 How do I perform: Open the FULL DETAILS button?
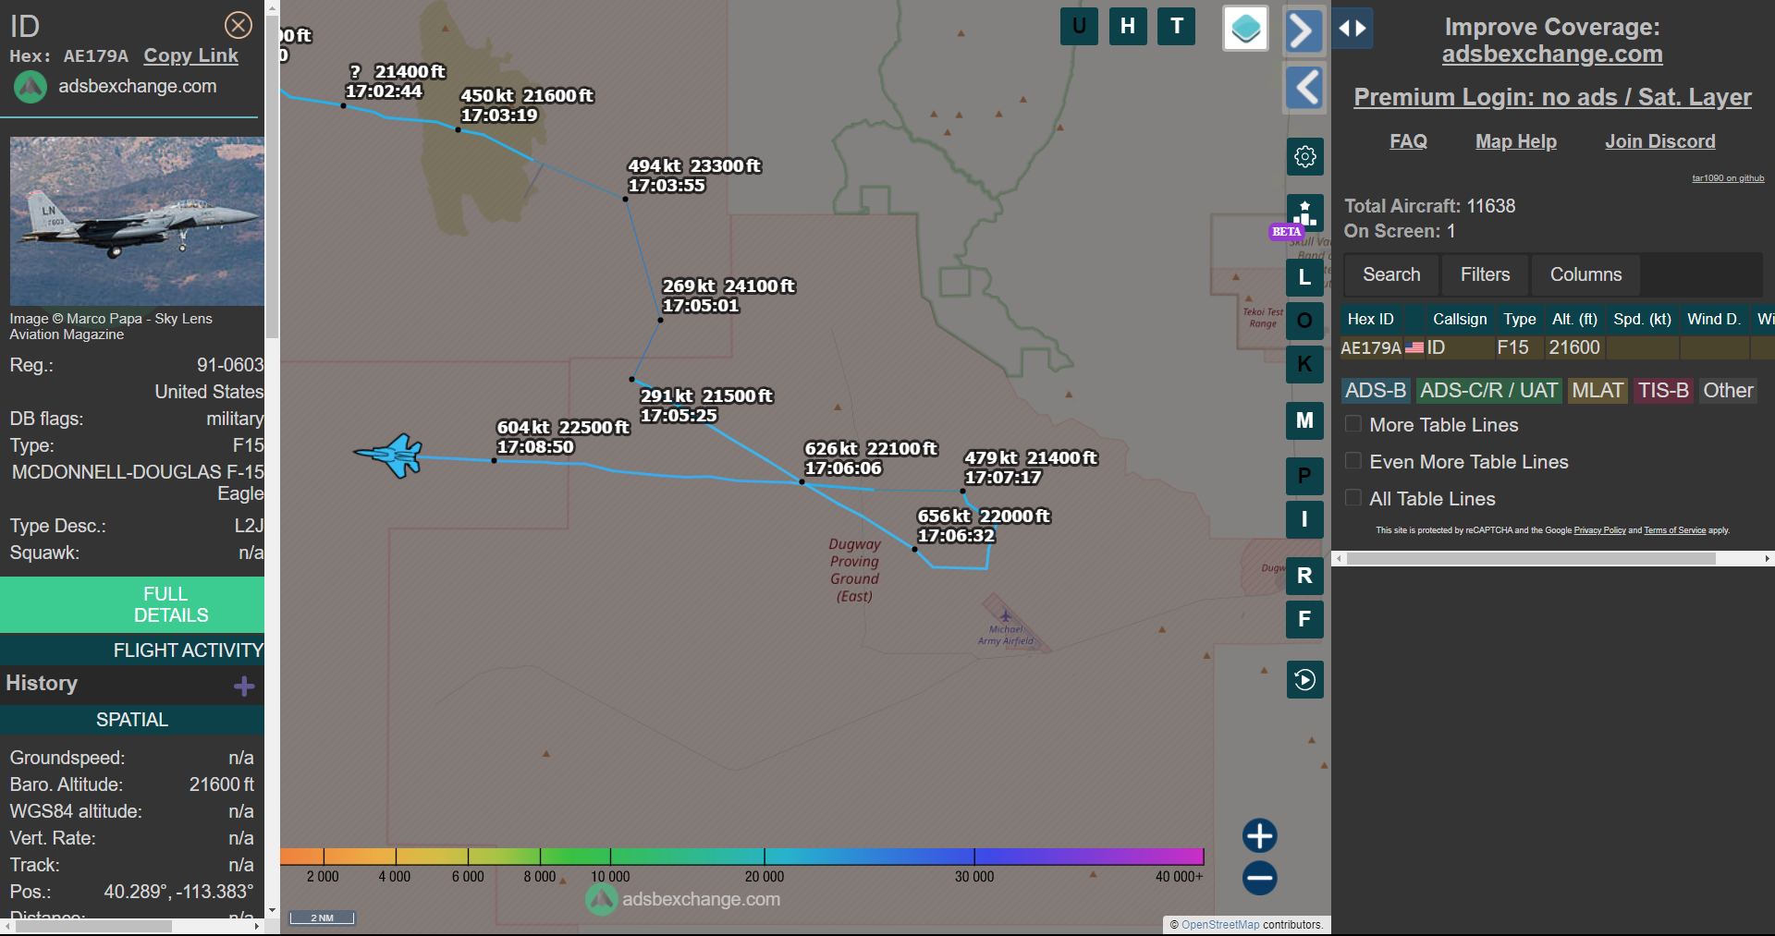132,604
